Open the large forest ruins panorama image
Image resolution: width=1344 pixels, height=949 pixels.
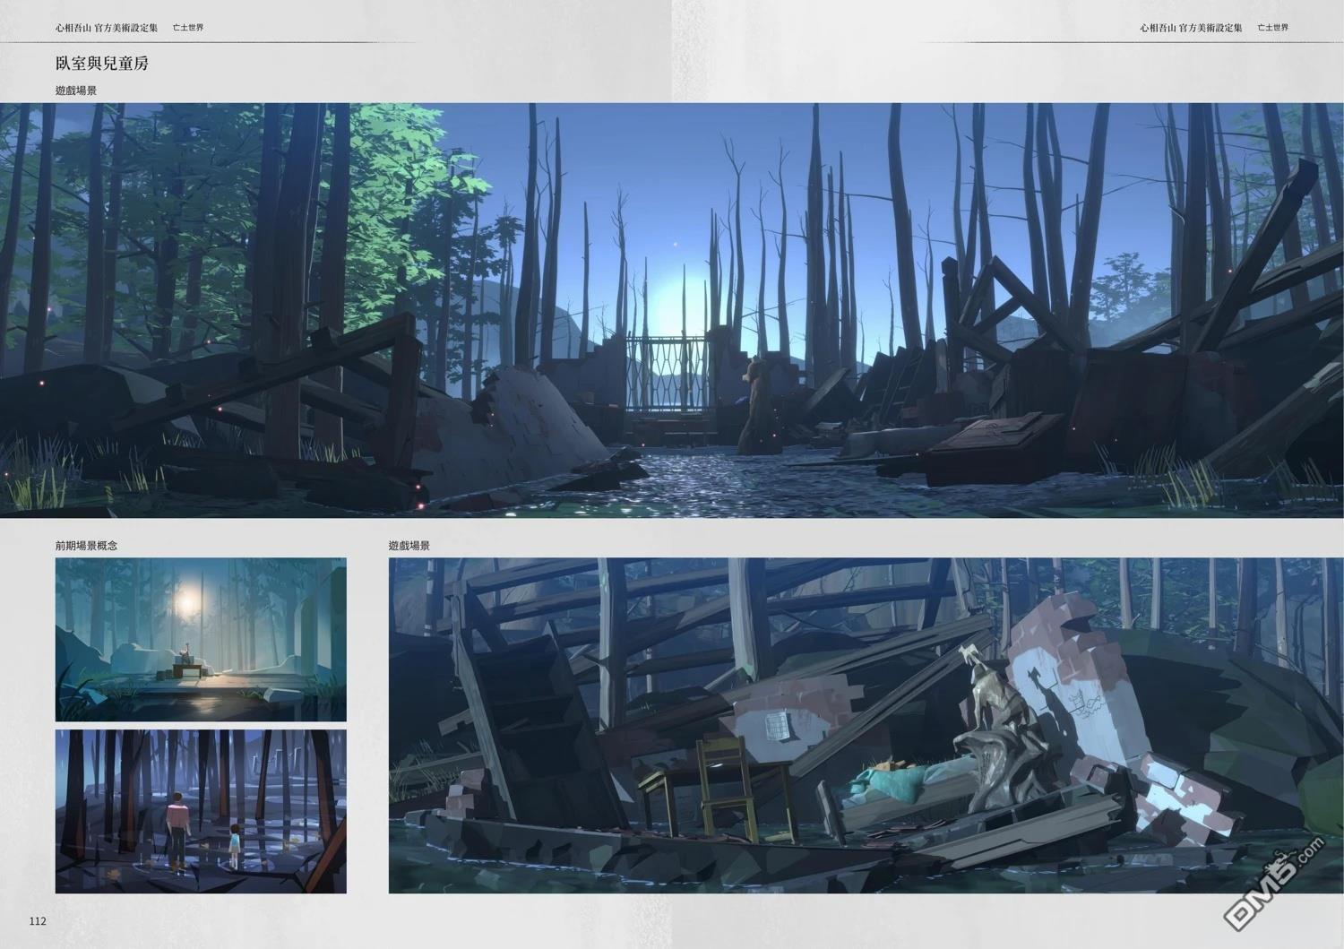(672, 310)
